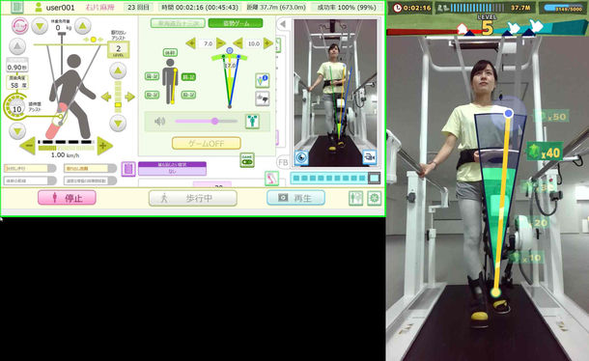This screenshot has height=361, width=589.
Task: Increase the 7.0 value with the right arrow
Action: 221,43
